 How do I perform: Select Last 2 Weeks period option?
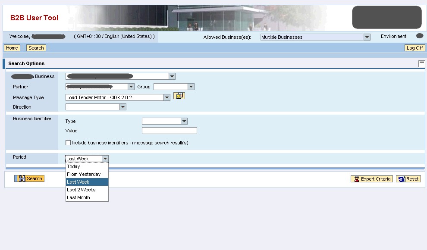click(x=81, y=190)
